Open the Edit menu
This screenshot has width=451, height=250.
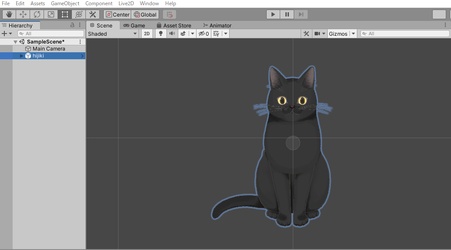(x=20, y=3)
